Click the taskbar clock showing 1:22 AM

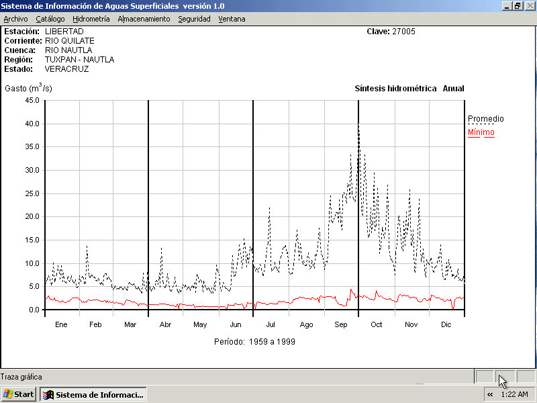(516, 394)
